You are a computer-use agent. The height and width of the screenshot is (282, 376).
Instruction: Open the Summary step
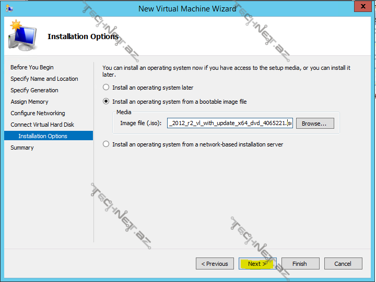point(22,148)
